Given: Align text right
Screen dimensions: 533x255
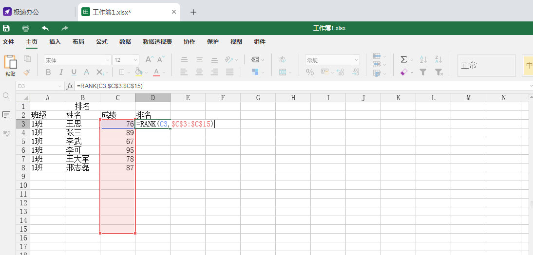Looking at the screenshot, I should coord(214,72).
